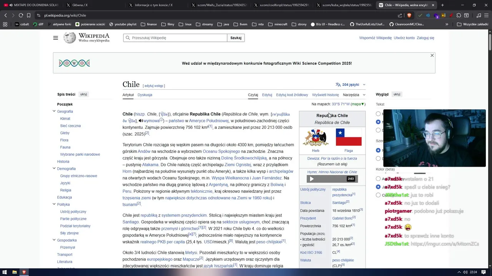The width and height of the screenshot is (492, 276).
Task: Open the Chile coat of arms image
Action: tap(316, 137)
